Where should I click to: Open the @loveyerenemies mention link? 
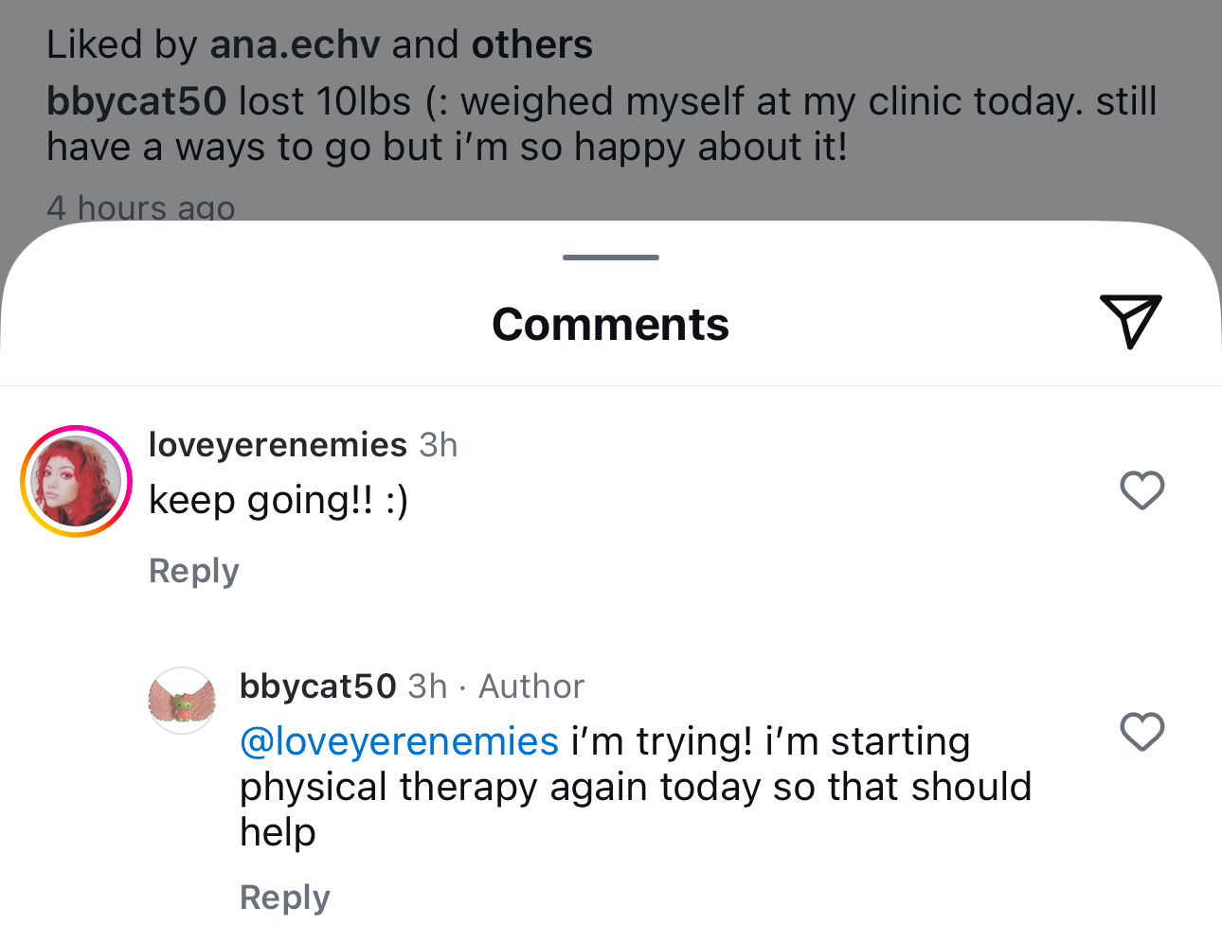point(399,741)
